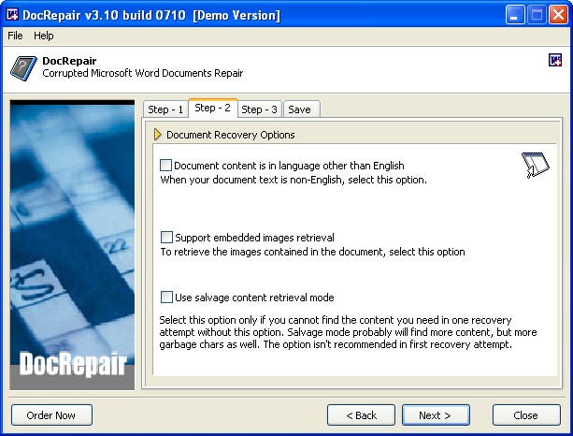Click the salvage mode description paragraph

click(348, 332)
